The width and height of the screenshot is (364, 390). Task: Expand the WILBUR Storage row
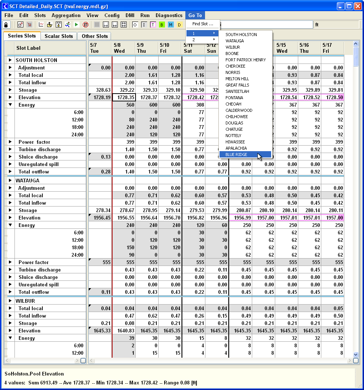[x=10, y=323]
